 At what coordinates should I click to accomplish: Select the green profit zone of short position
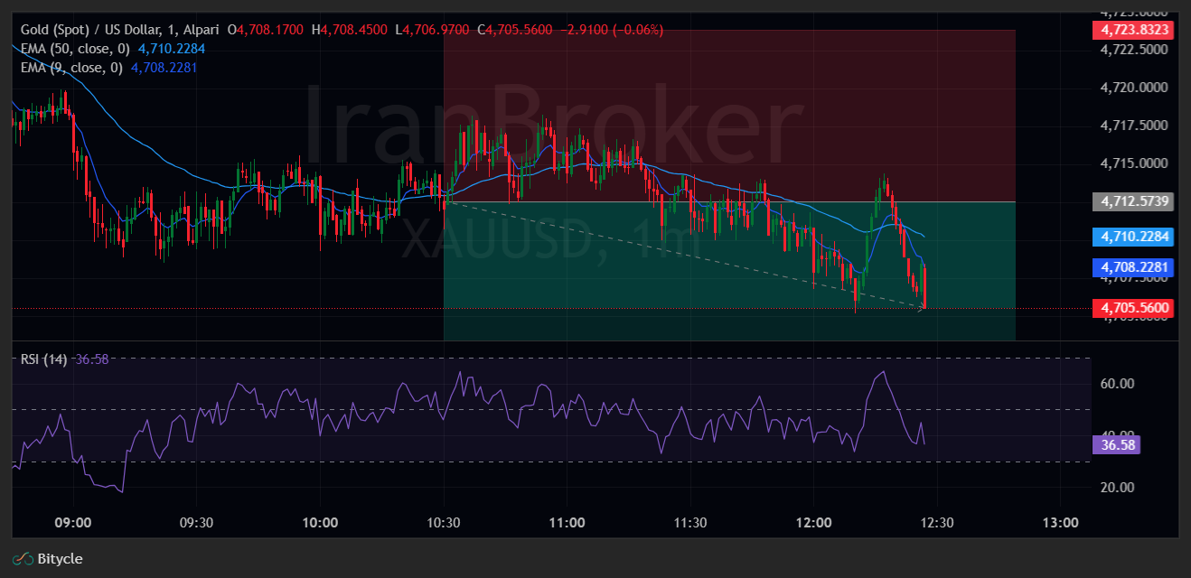pyautogui.click(x=729, y=271)
